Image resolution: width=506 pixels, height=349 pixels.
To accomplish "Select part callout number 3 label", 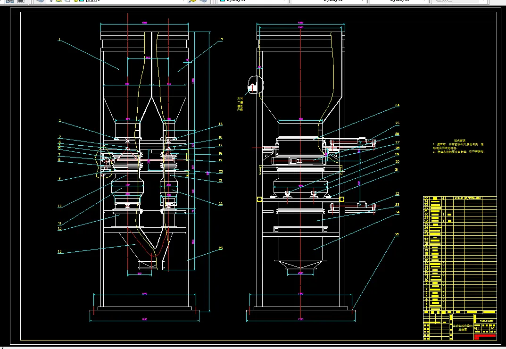I will click(x=59, y=136).
